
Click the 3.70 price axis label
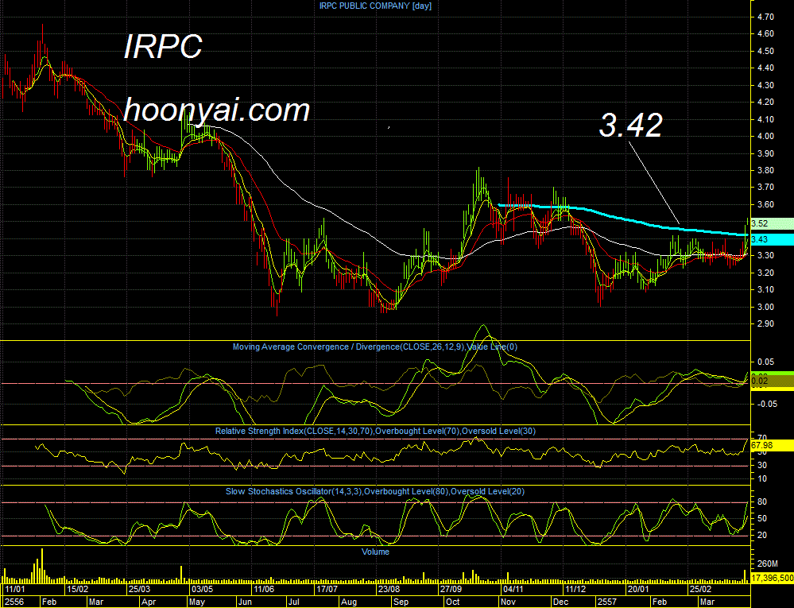point(765,188)
